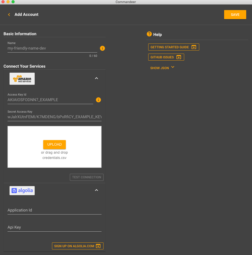The height and width of the screenshot is (255, 252).
Task: Collapse the Amazon Web Services section
Action: [x=96, y=78]
